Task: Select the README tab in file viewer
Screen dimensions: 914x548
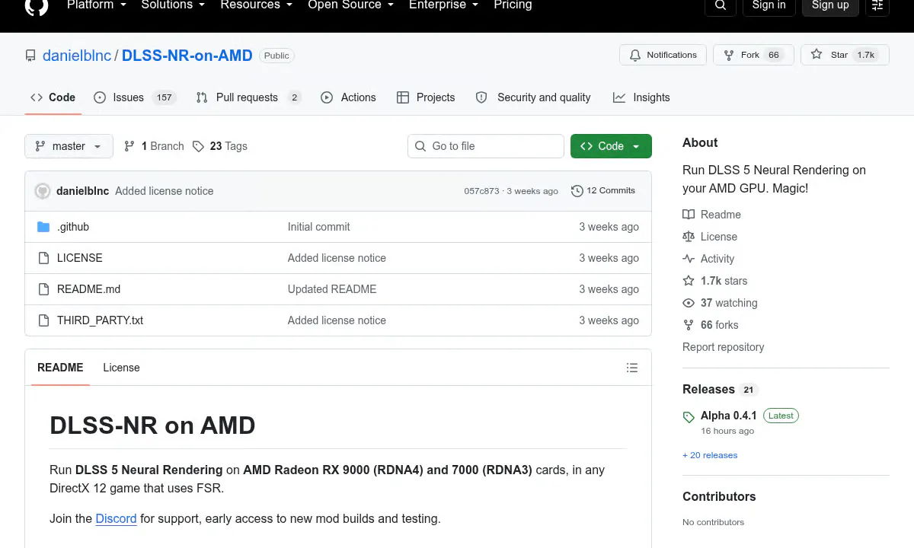Action: click(60, 368)
